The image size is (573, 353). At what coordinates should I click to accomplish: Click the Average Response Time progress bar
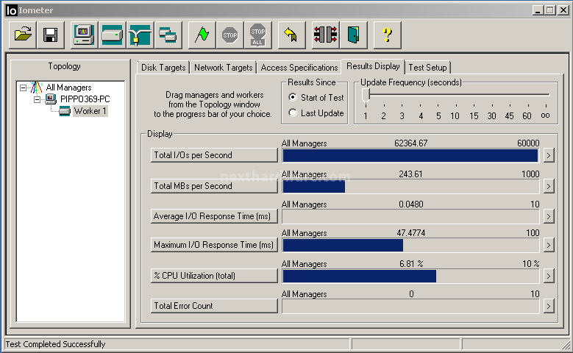tap(410, 216)
